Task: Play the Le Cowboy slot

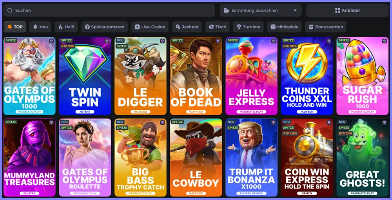Action: coord(196,158)
